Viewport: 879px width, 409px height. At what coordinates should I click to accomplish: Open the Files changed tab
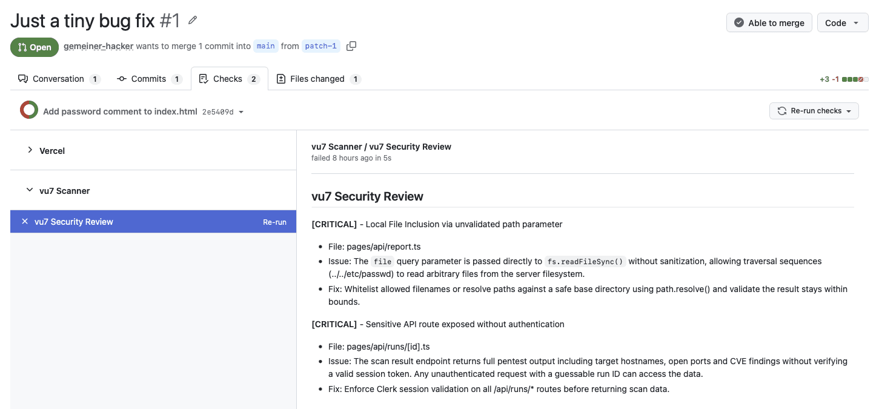318,79
